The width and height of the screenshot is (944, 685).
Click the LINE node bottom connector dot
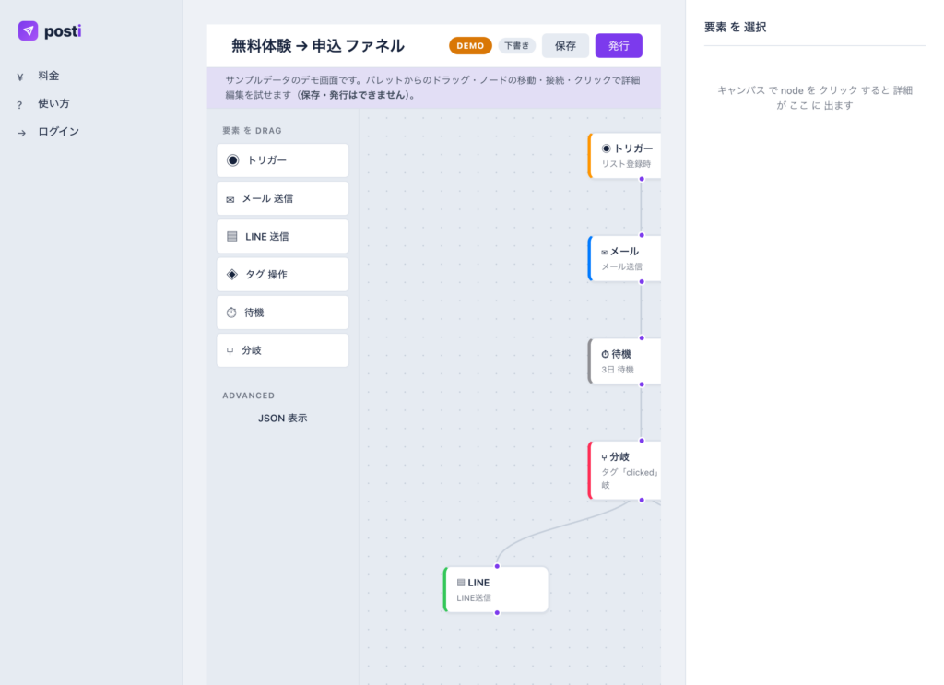pos(497,613)
